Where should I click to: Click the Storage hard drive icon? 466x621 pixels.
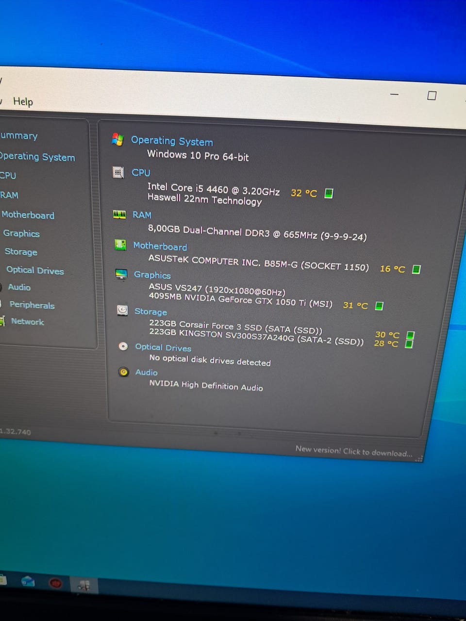click(x=122, y=310)
